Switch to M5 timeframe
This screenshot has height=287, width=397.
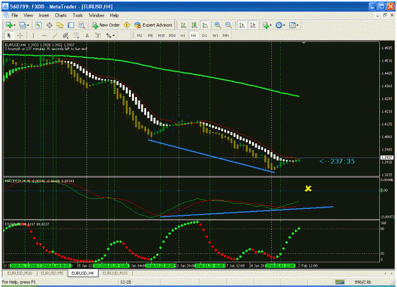tap(151, 36)
